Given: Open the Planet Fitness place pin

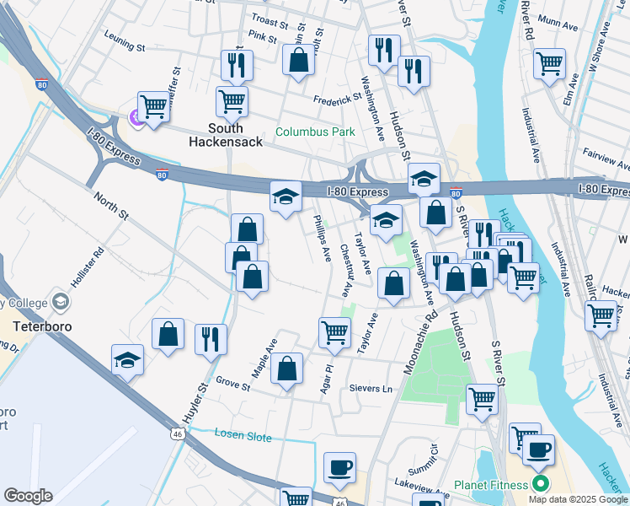Looking at the screenshot, I should point(541,482).
